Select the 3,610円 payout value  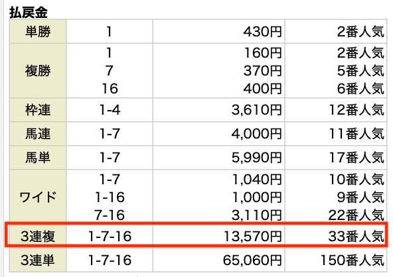click(257, 110)
